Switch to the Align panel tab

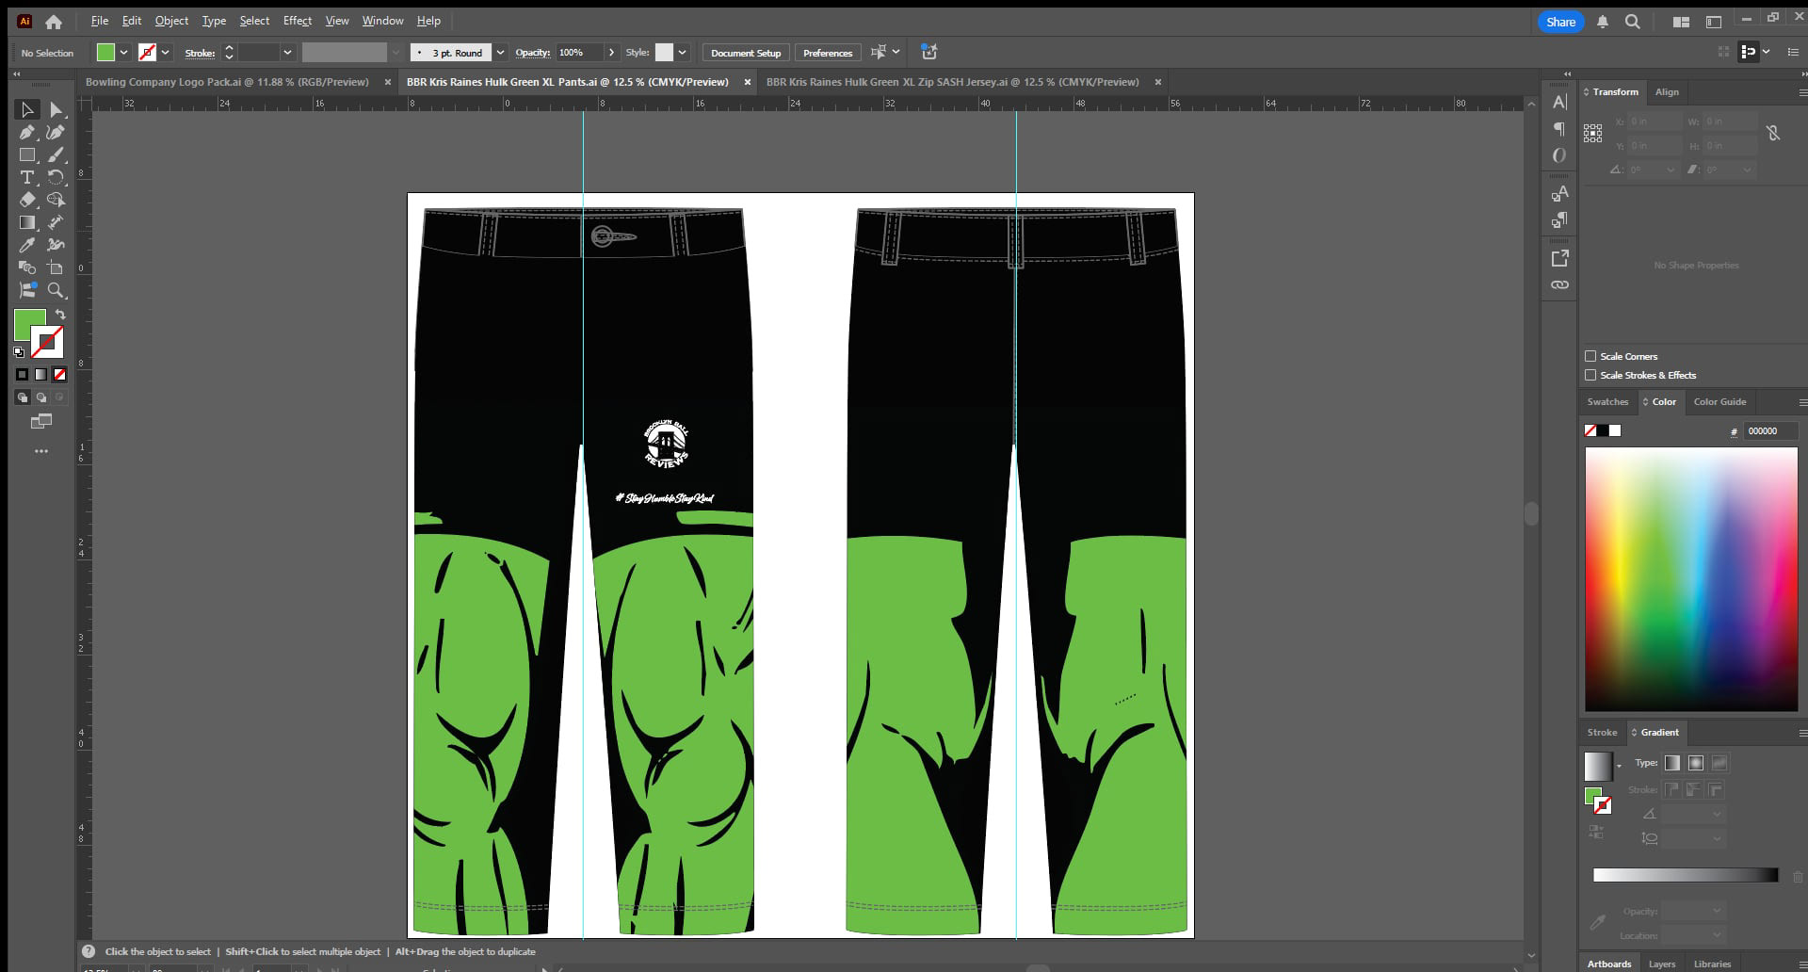tap(1667, 92)
